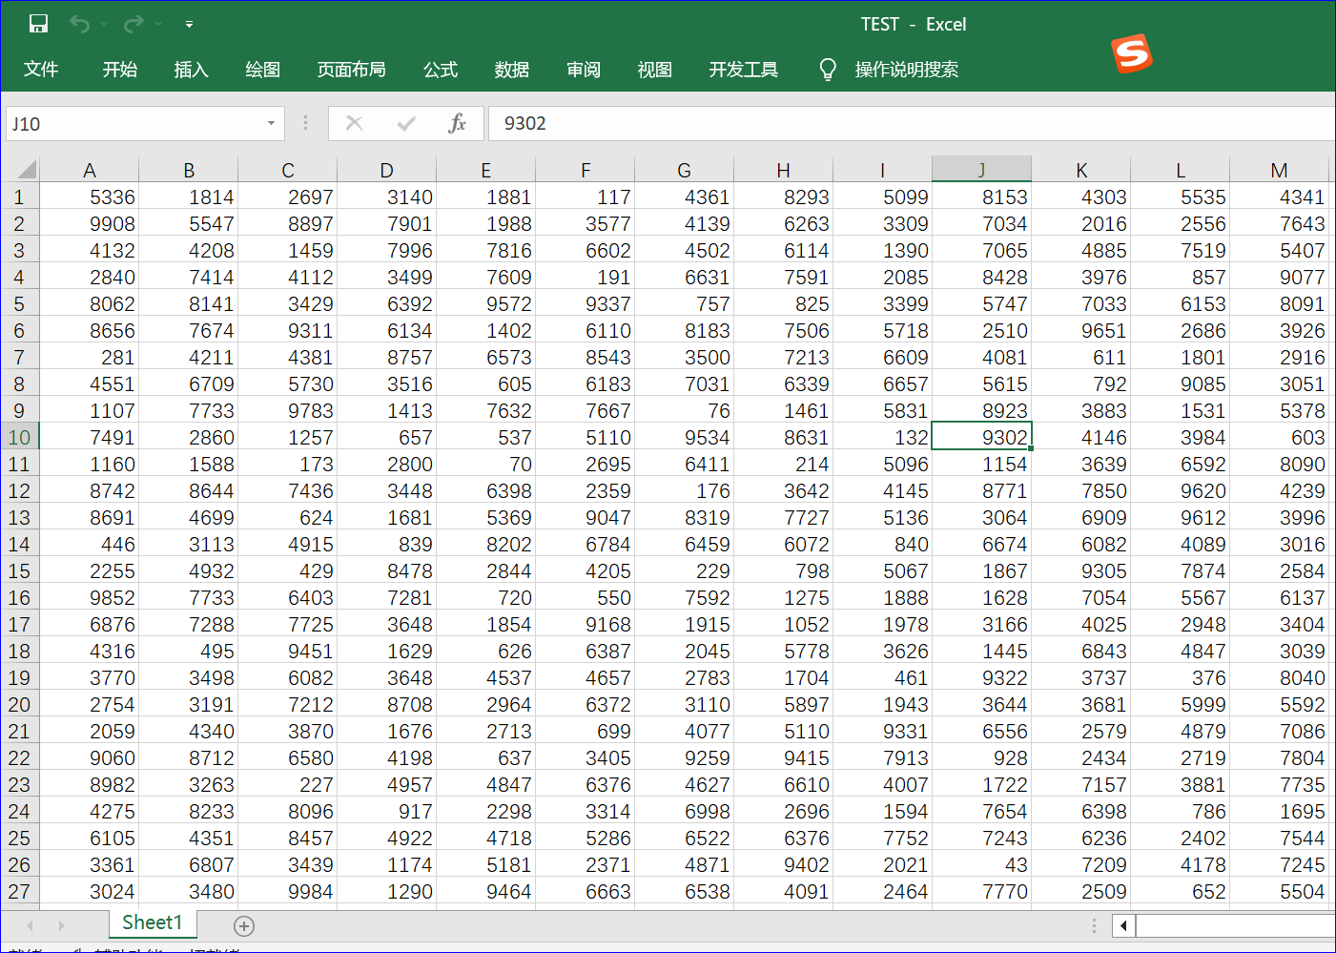Click the Enter checkmark icon in formula bar

pos(406,123)
